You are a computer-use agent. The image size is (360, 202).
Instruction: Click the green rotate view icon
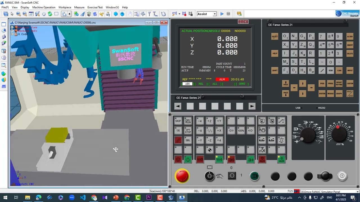tap(50, 14)
